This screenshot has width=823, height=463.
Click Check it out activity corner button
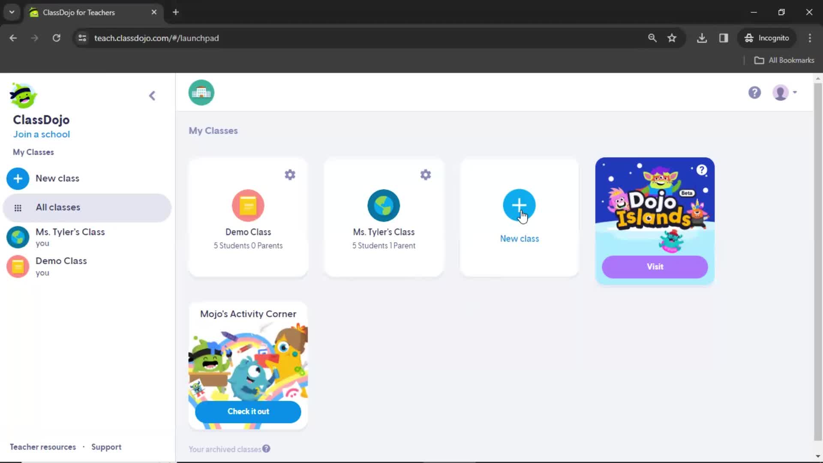point(248,411)
